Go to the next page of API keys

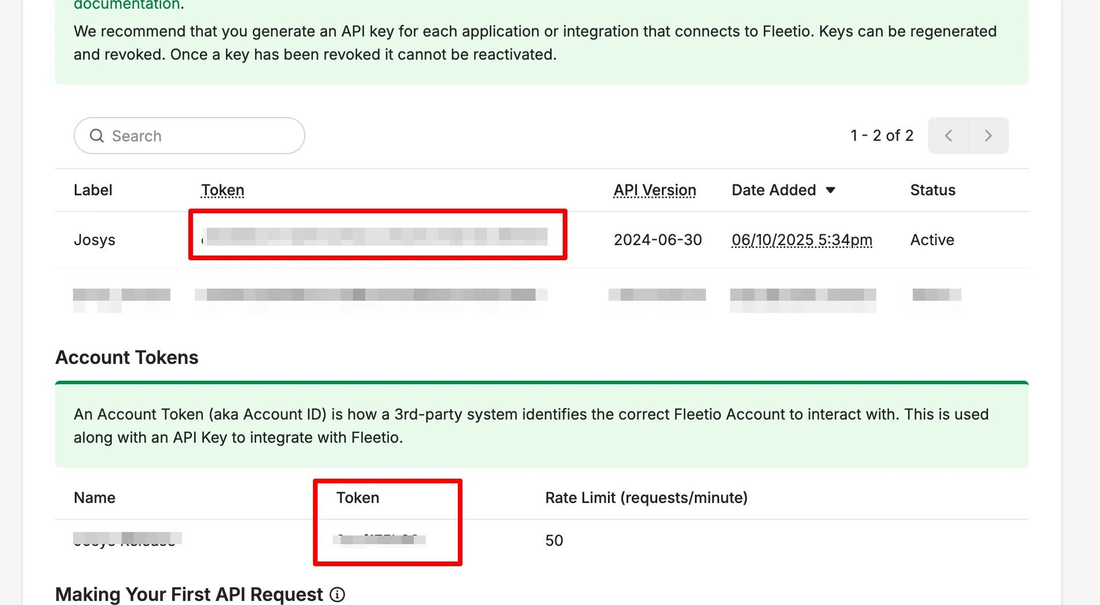[988, 136]
